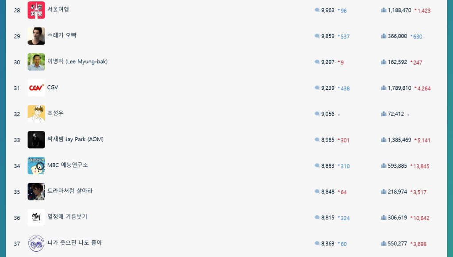Open the 쓰레기 오빠 profile thumbnail
453x257 pixels.
pyautogui.click(x=36, y=36)
